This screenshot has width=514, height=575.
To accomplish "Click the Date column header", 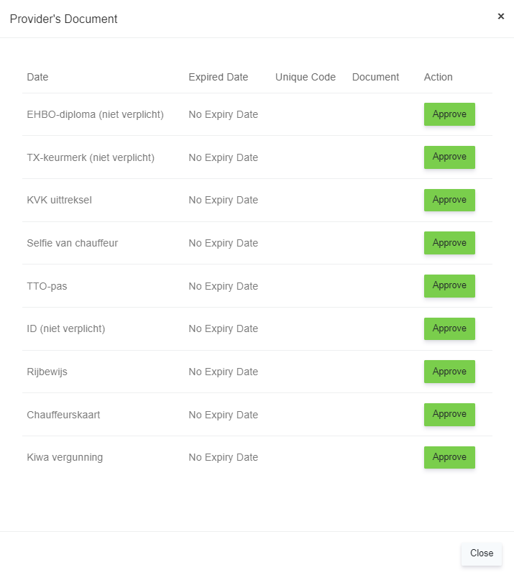I will tap(37, 77).
